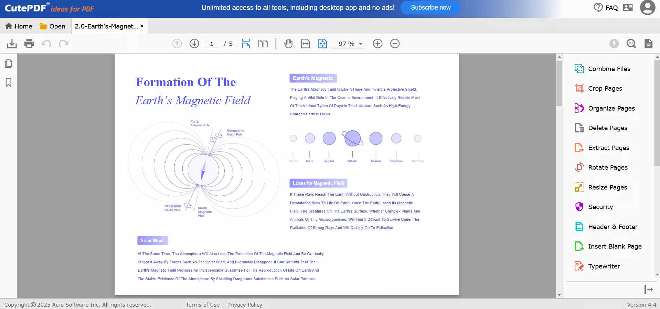Open the document search icon
Screen dimensions: 660x309
click(x=631, y=44)
